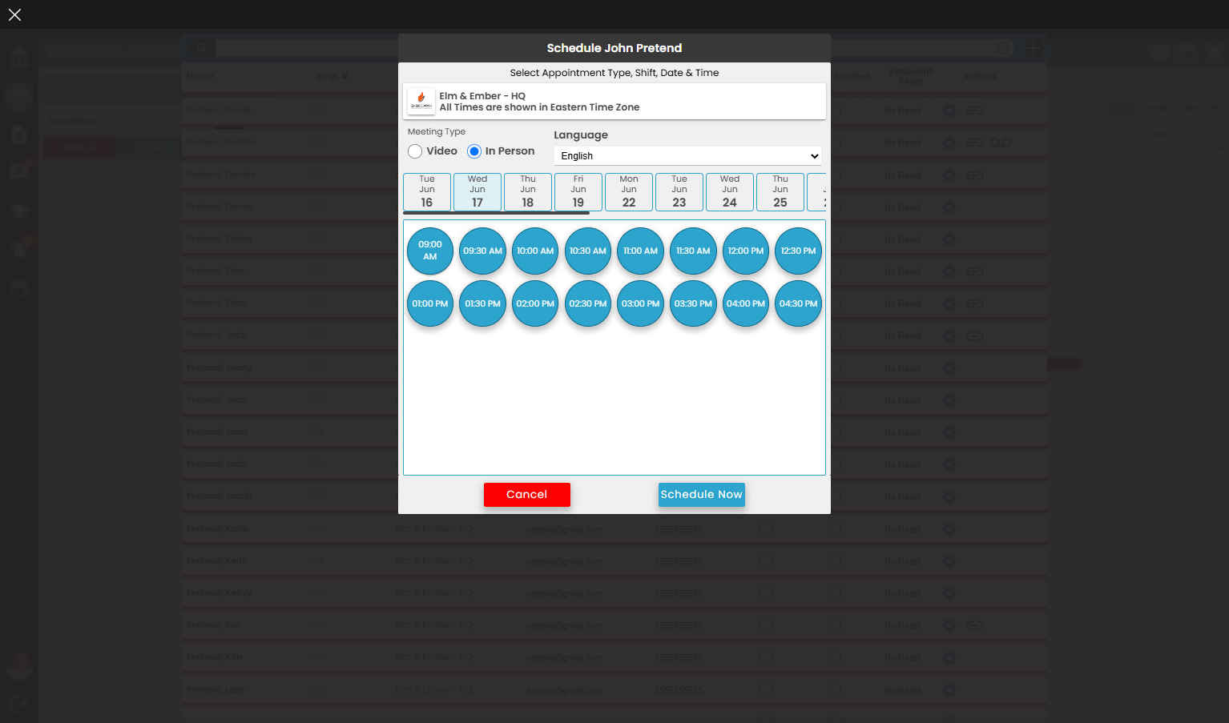Screen dimensions: 1229x723
Task: Select the Video meeting type radio button
Action: pyautogui.click(x=415, y=151)
